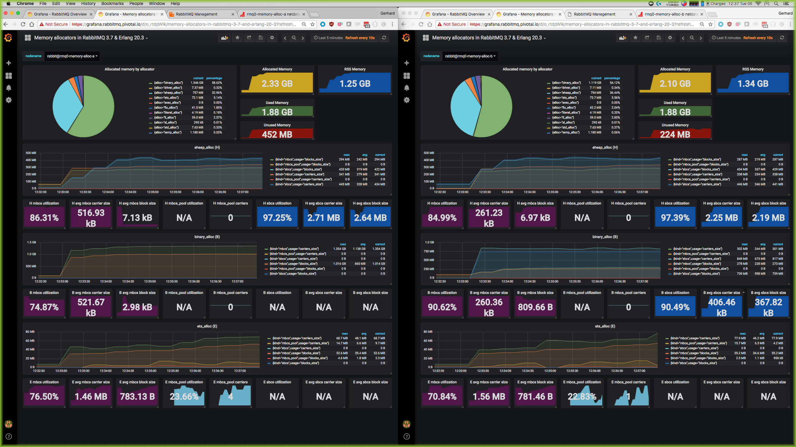Toggle mbcs carriers_size series in right binary_alloc legend
The width and height of the screenshot is (796, 447).
[697, 249]
